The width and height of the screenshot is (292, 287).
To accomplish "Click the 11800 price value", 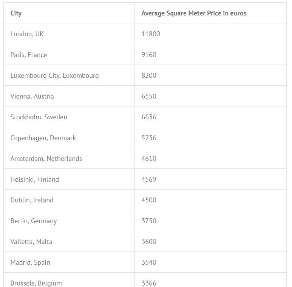I will (151, 34).
